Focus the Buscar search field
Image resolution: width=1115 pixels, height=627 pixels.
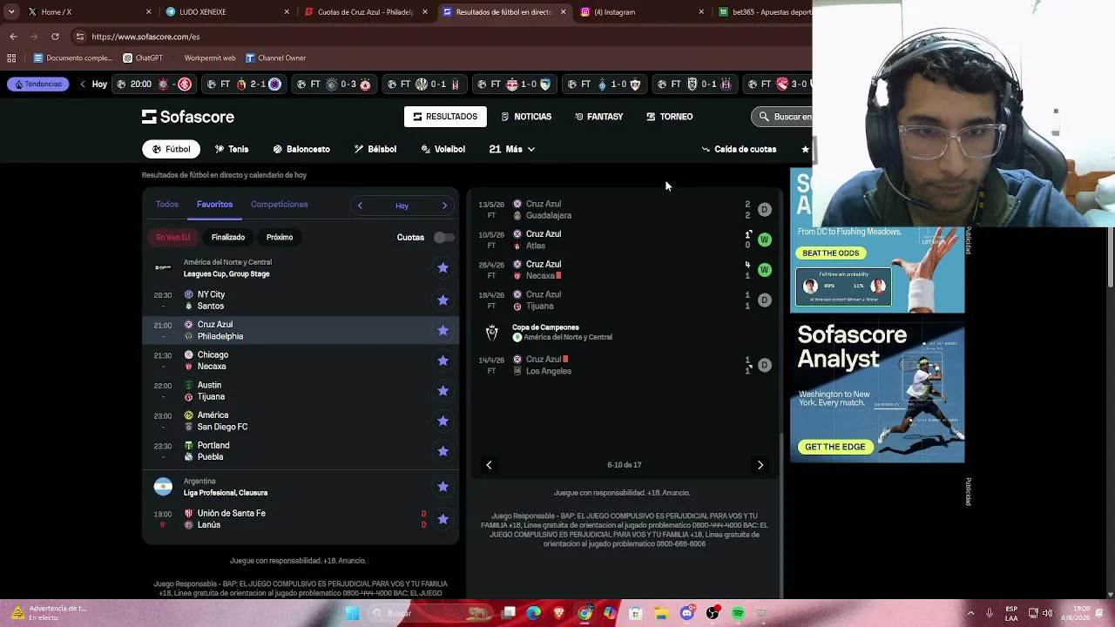[x=782, y=117]
